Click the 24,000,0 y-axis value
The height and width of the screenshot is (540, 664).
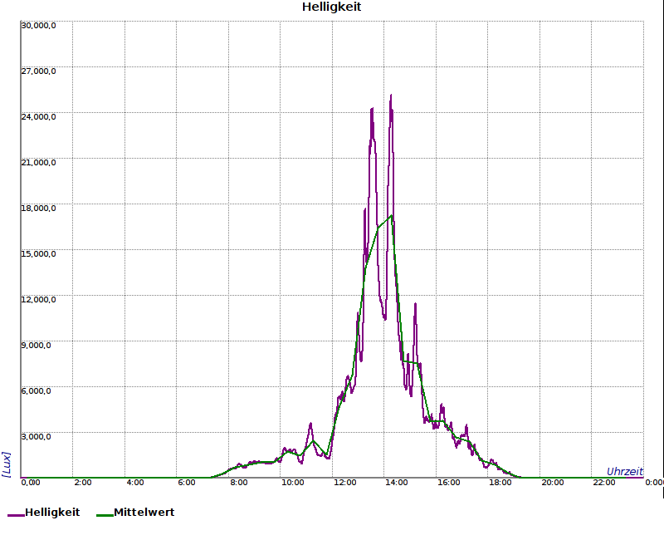point(38,117)
